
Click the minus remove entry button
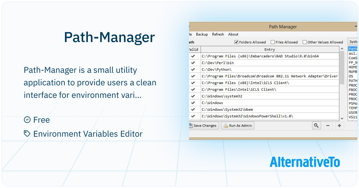click(x=328, y=126)
